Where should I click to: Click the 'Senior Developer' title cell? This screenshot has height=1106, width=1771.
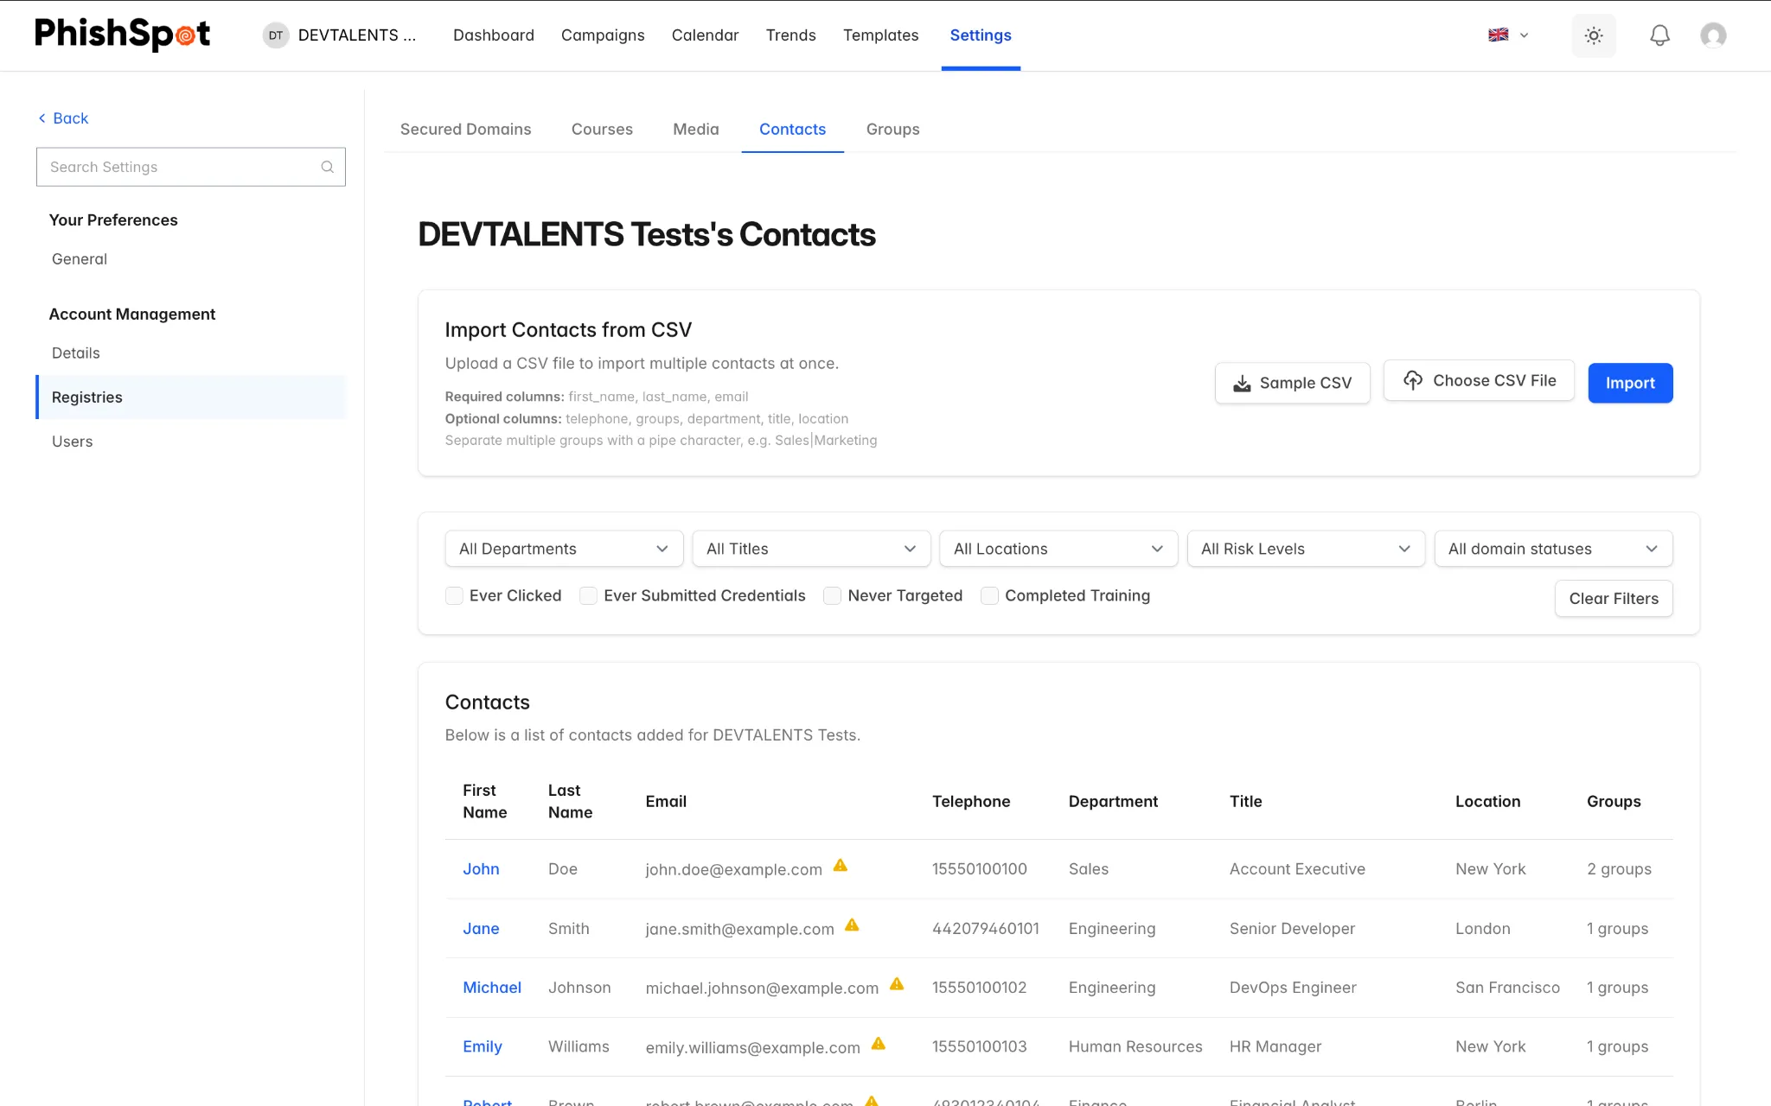coord(1292,929)
